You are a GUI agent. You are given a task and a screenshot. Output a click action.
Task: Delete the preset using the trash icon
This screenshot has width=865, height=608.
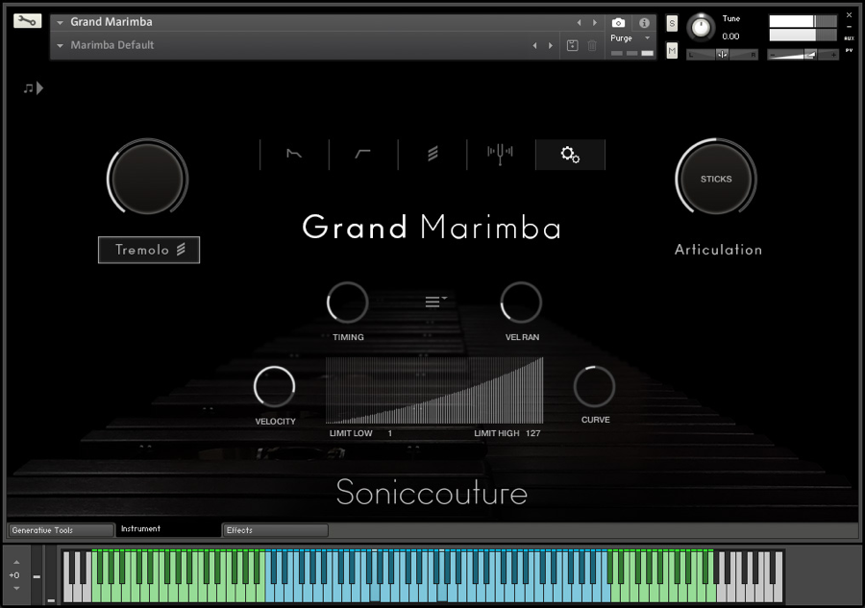(x=592, y=46)
